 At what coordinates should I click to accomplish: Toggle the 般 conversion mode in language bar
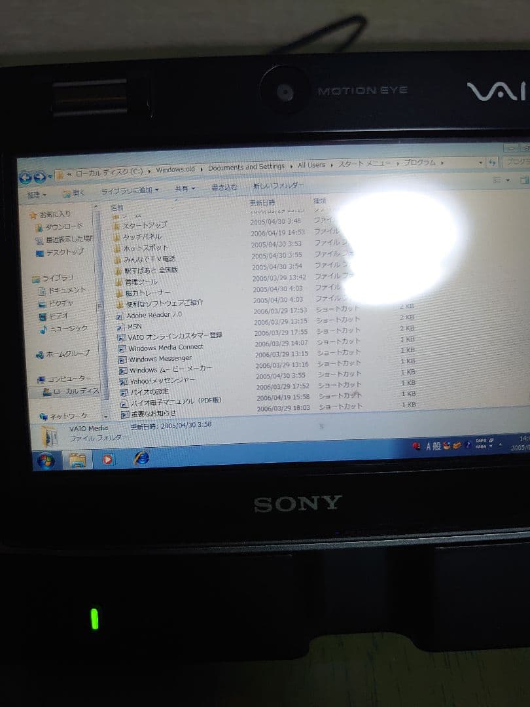coord(436,446)
